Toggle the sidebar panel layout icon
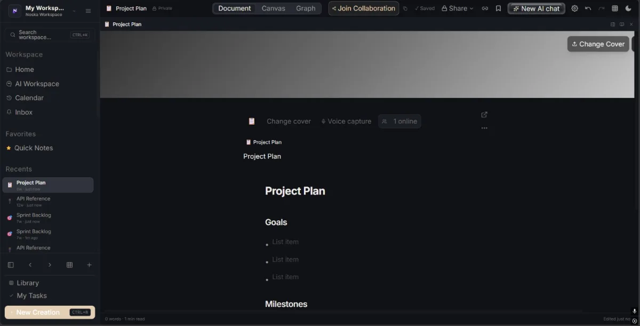 tap(11, 265)
